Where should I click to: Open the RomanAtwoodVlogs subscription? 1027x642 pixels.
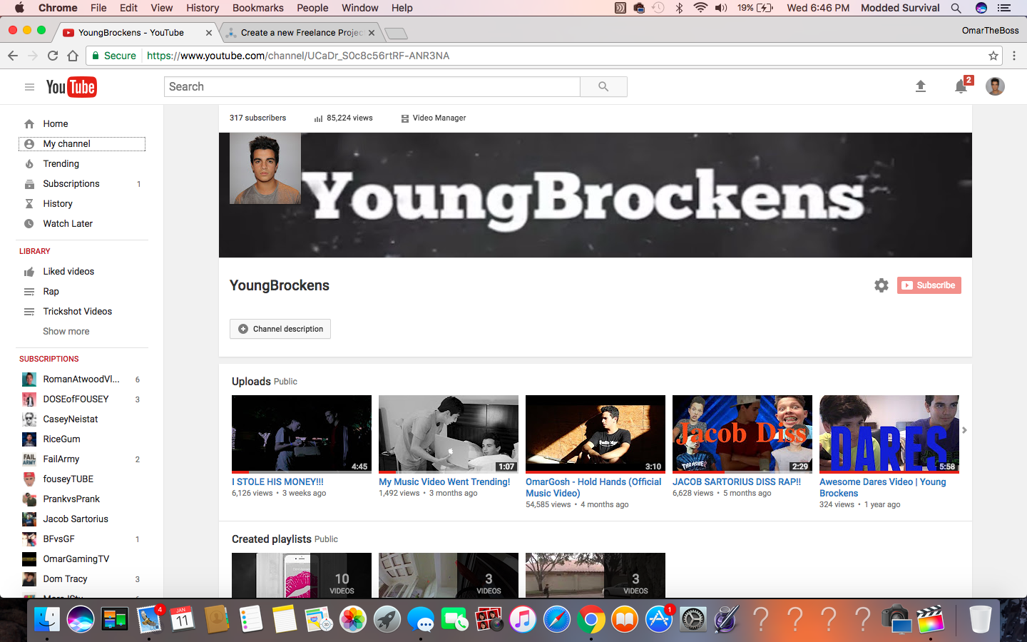81,379
